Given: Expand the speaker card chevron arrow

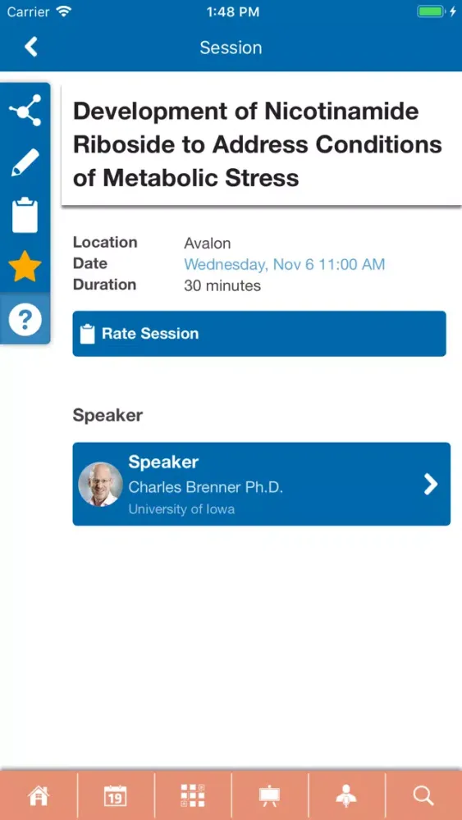Looking at the screenshot, I should pyautogui.click(x=431, y=485).
